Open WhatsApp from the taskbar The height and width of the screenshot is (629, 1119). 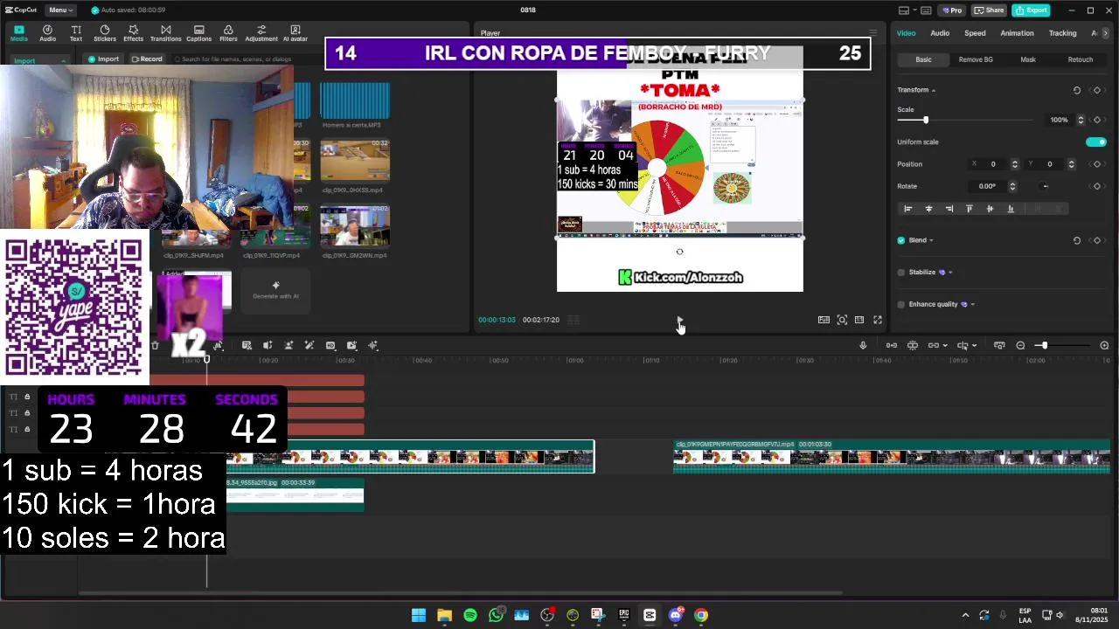point(496,615)
